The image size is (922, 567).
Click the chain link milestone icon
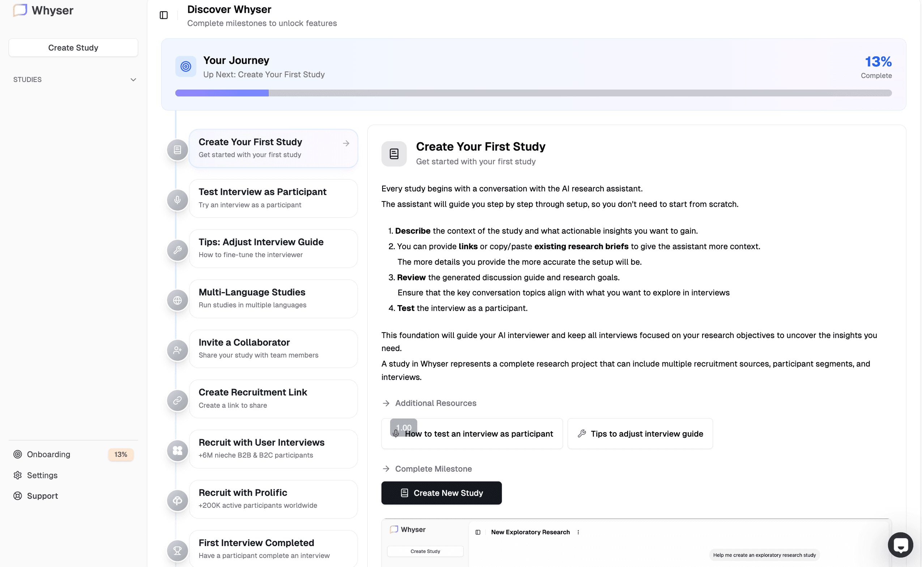[177, 401]
